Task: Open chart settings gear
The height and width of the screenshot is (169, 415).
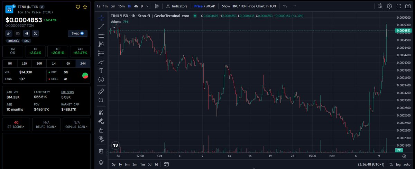Action: [x=389, y=6]
